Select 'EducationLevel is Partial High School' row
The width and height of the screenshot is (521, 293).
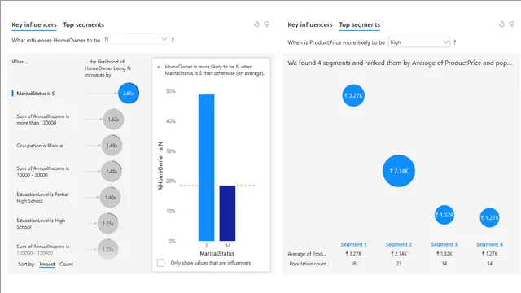click(42, 198)
